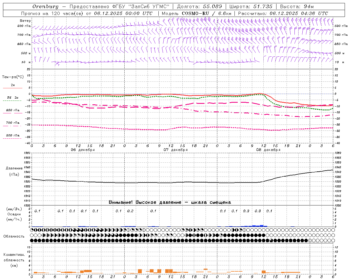Click the 'Осадки' precipitation label
This screenshot has width=349, height=279.
14,214
